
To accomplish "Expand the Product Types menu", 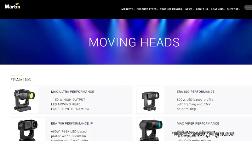I will (x=147, y=9).
